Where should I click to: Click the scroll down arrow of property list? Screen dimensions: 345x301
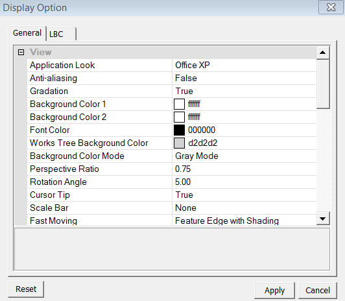click(323, 219)
